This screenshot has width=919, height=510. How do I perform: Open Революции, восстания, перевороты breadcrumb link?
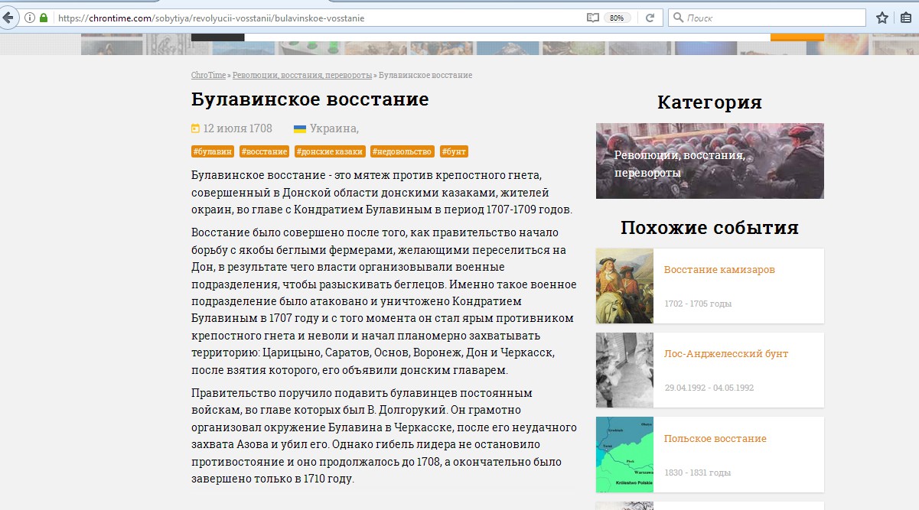(x=302, y=75)
